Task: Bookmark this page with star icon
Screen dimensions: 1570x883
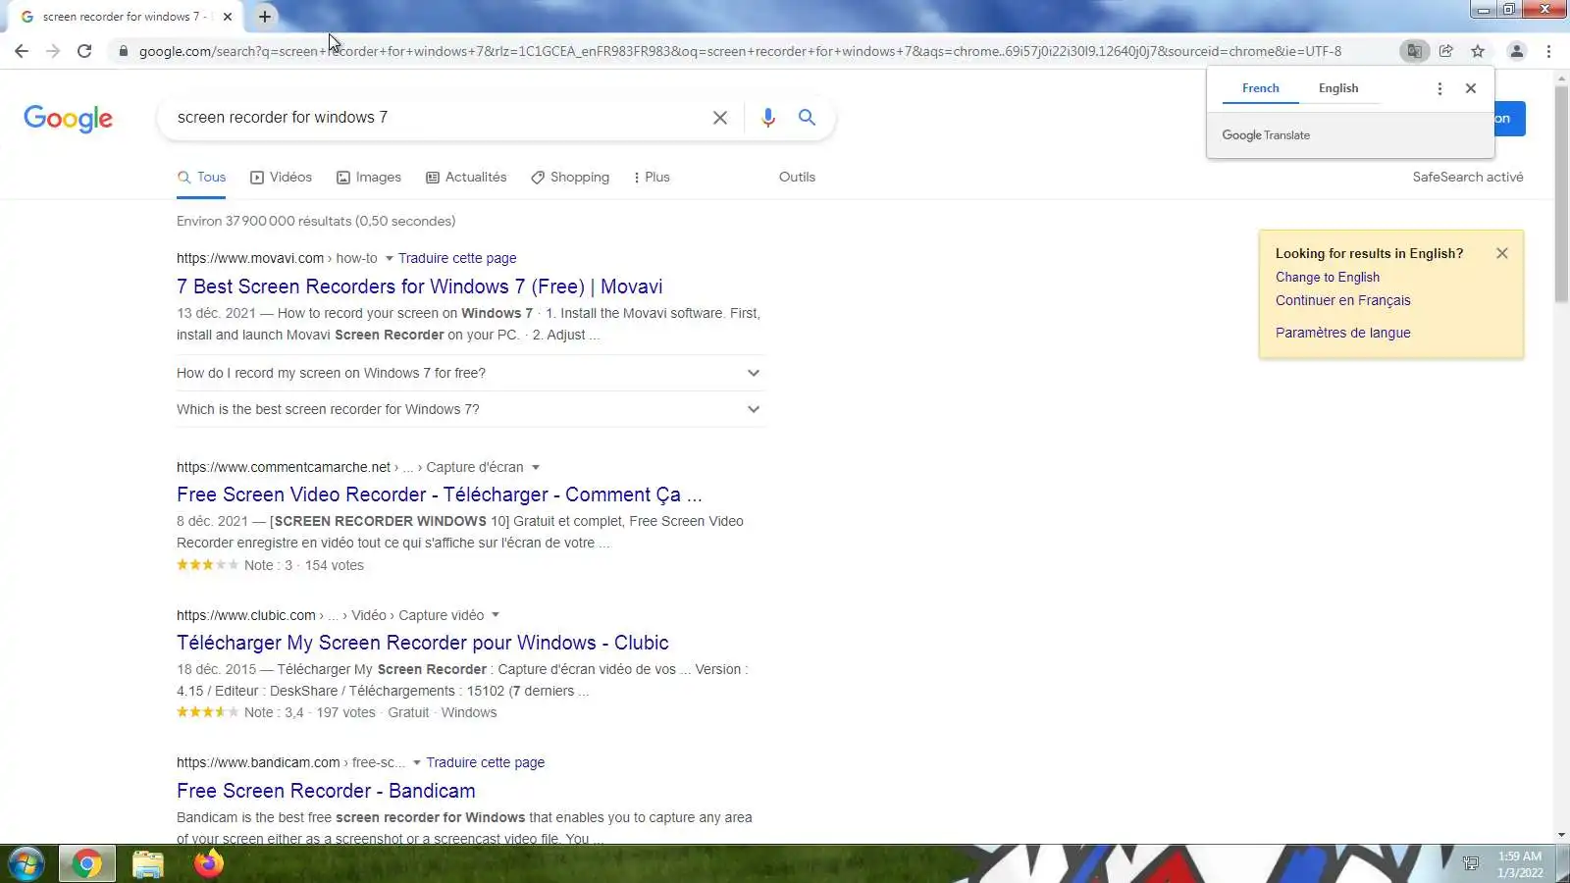Action: (1478, 51)
